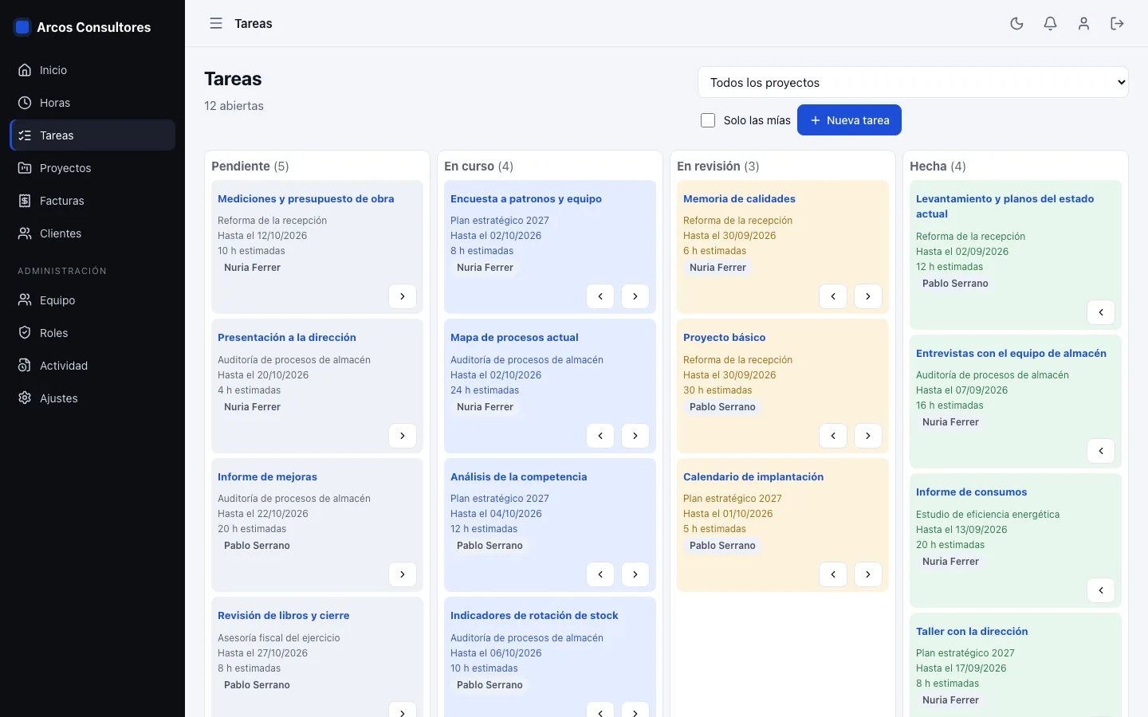Move 'Informe de mejoras' forward with arrow
The width and height of the screenshot is (1148, 717).
click(x=403, y=574)
